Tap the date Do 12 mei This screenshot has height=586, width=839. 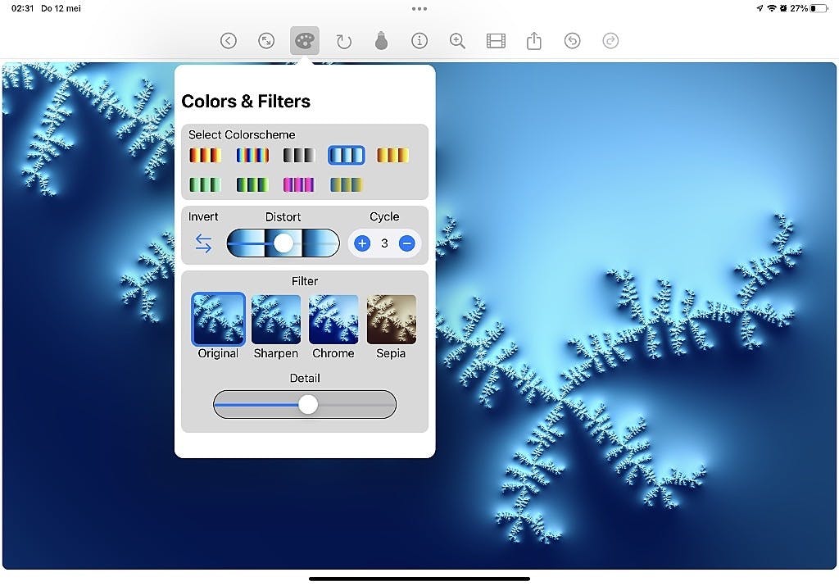coord(61,8)
